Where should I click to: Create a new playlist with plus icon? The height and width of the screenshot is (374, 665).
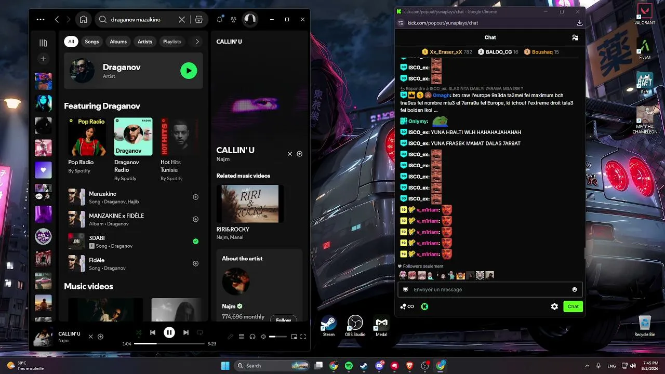pyautogui.click(x=43, y=59)
